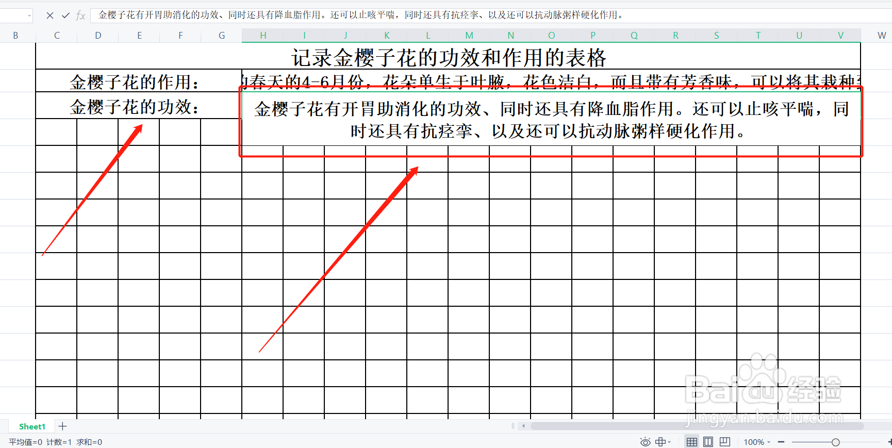This screenshot has height=448, width=892.
Task: Select column P header
Action: [x=593, y=36]
